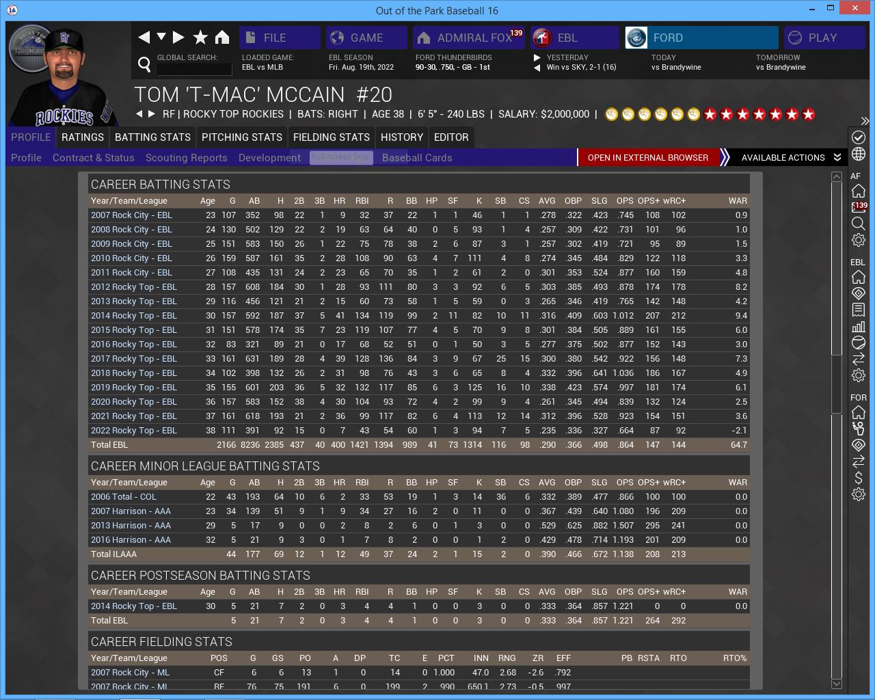Switch to the FIELDING STATS tab
Image resolution: width=875 pixels, height=700 pixels.
tap(332, 137)
